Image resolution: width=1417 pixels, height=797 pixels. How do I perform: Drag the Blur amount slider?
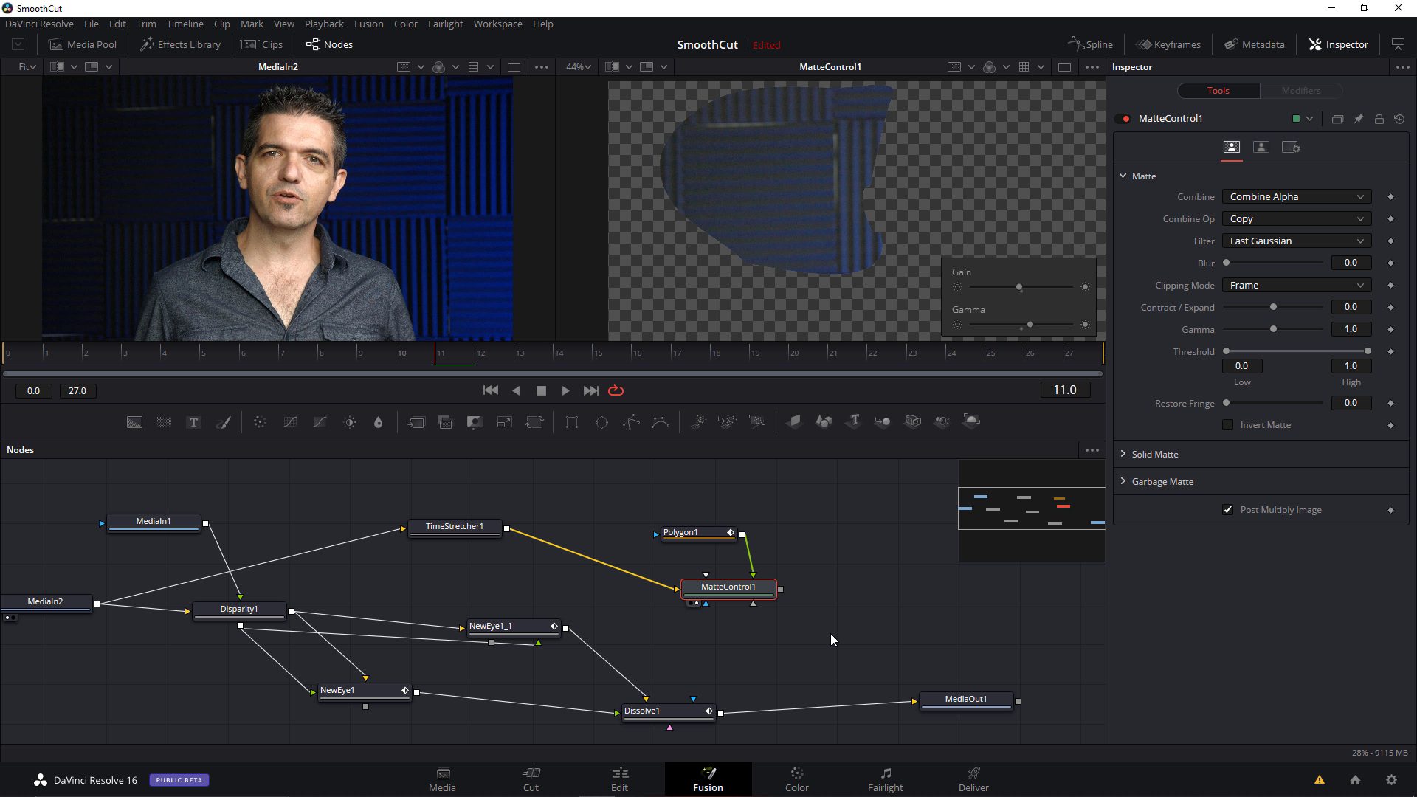(1227, 262)
